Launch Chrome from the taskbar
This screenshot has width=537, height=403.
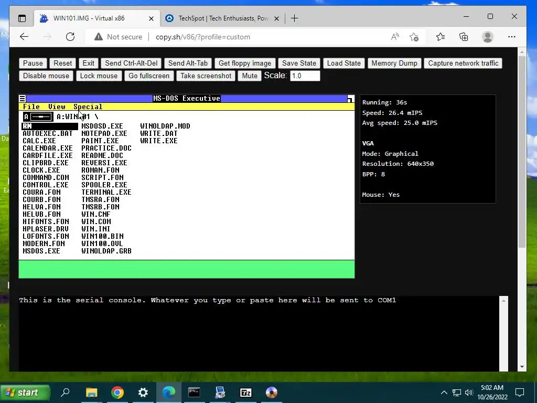tap(117, 393)
